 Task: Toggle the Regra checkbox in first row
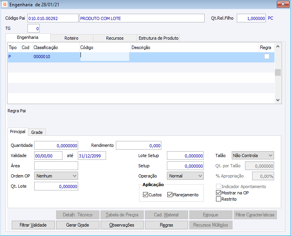point(267,57)
